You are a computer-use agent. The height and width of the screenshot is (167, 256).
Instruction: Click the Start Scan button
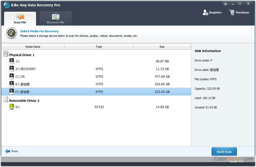(x=224, y=152)
